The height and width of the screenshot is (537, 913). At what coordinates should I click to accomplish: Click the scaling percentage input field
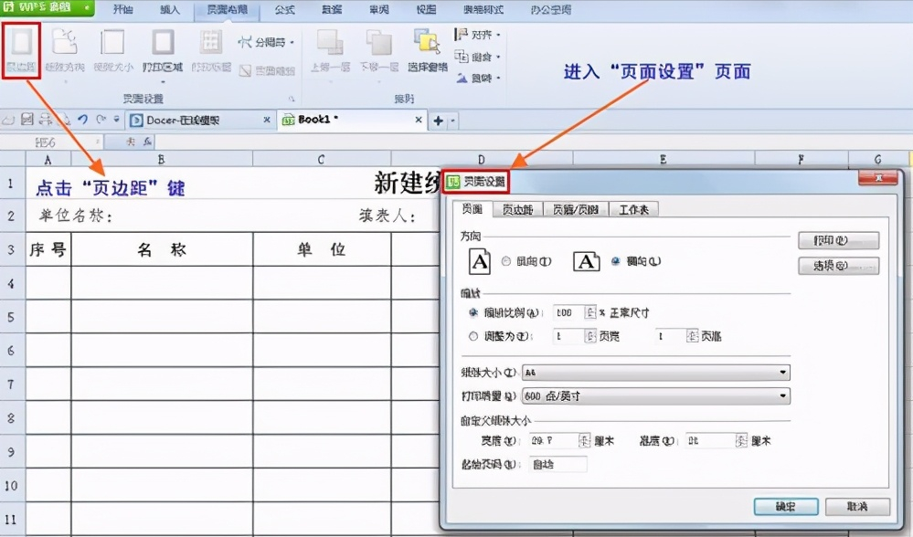point(568,313)
